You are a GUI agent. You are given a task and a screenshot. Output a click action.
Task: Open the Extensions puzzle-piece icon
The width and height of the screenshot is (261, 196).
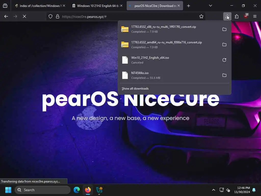pos(237,16)
